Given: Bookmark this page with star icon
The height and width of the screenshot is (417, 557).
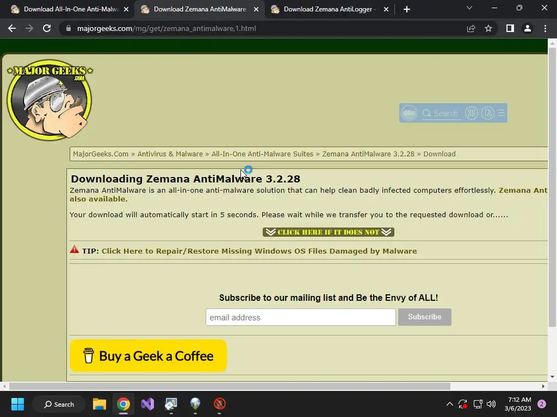Looking at the screenshot, I should [x=488, y=28].
